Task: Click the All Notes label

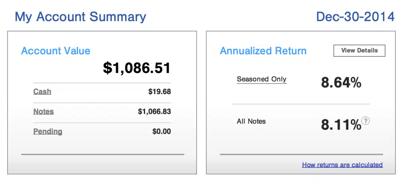Action: tap(251, 121)
